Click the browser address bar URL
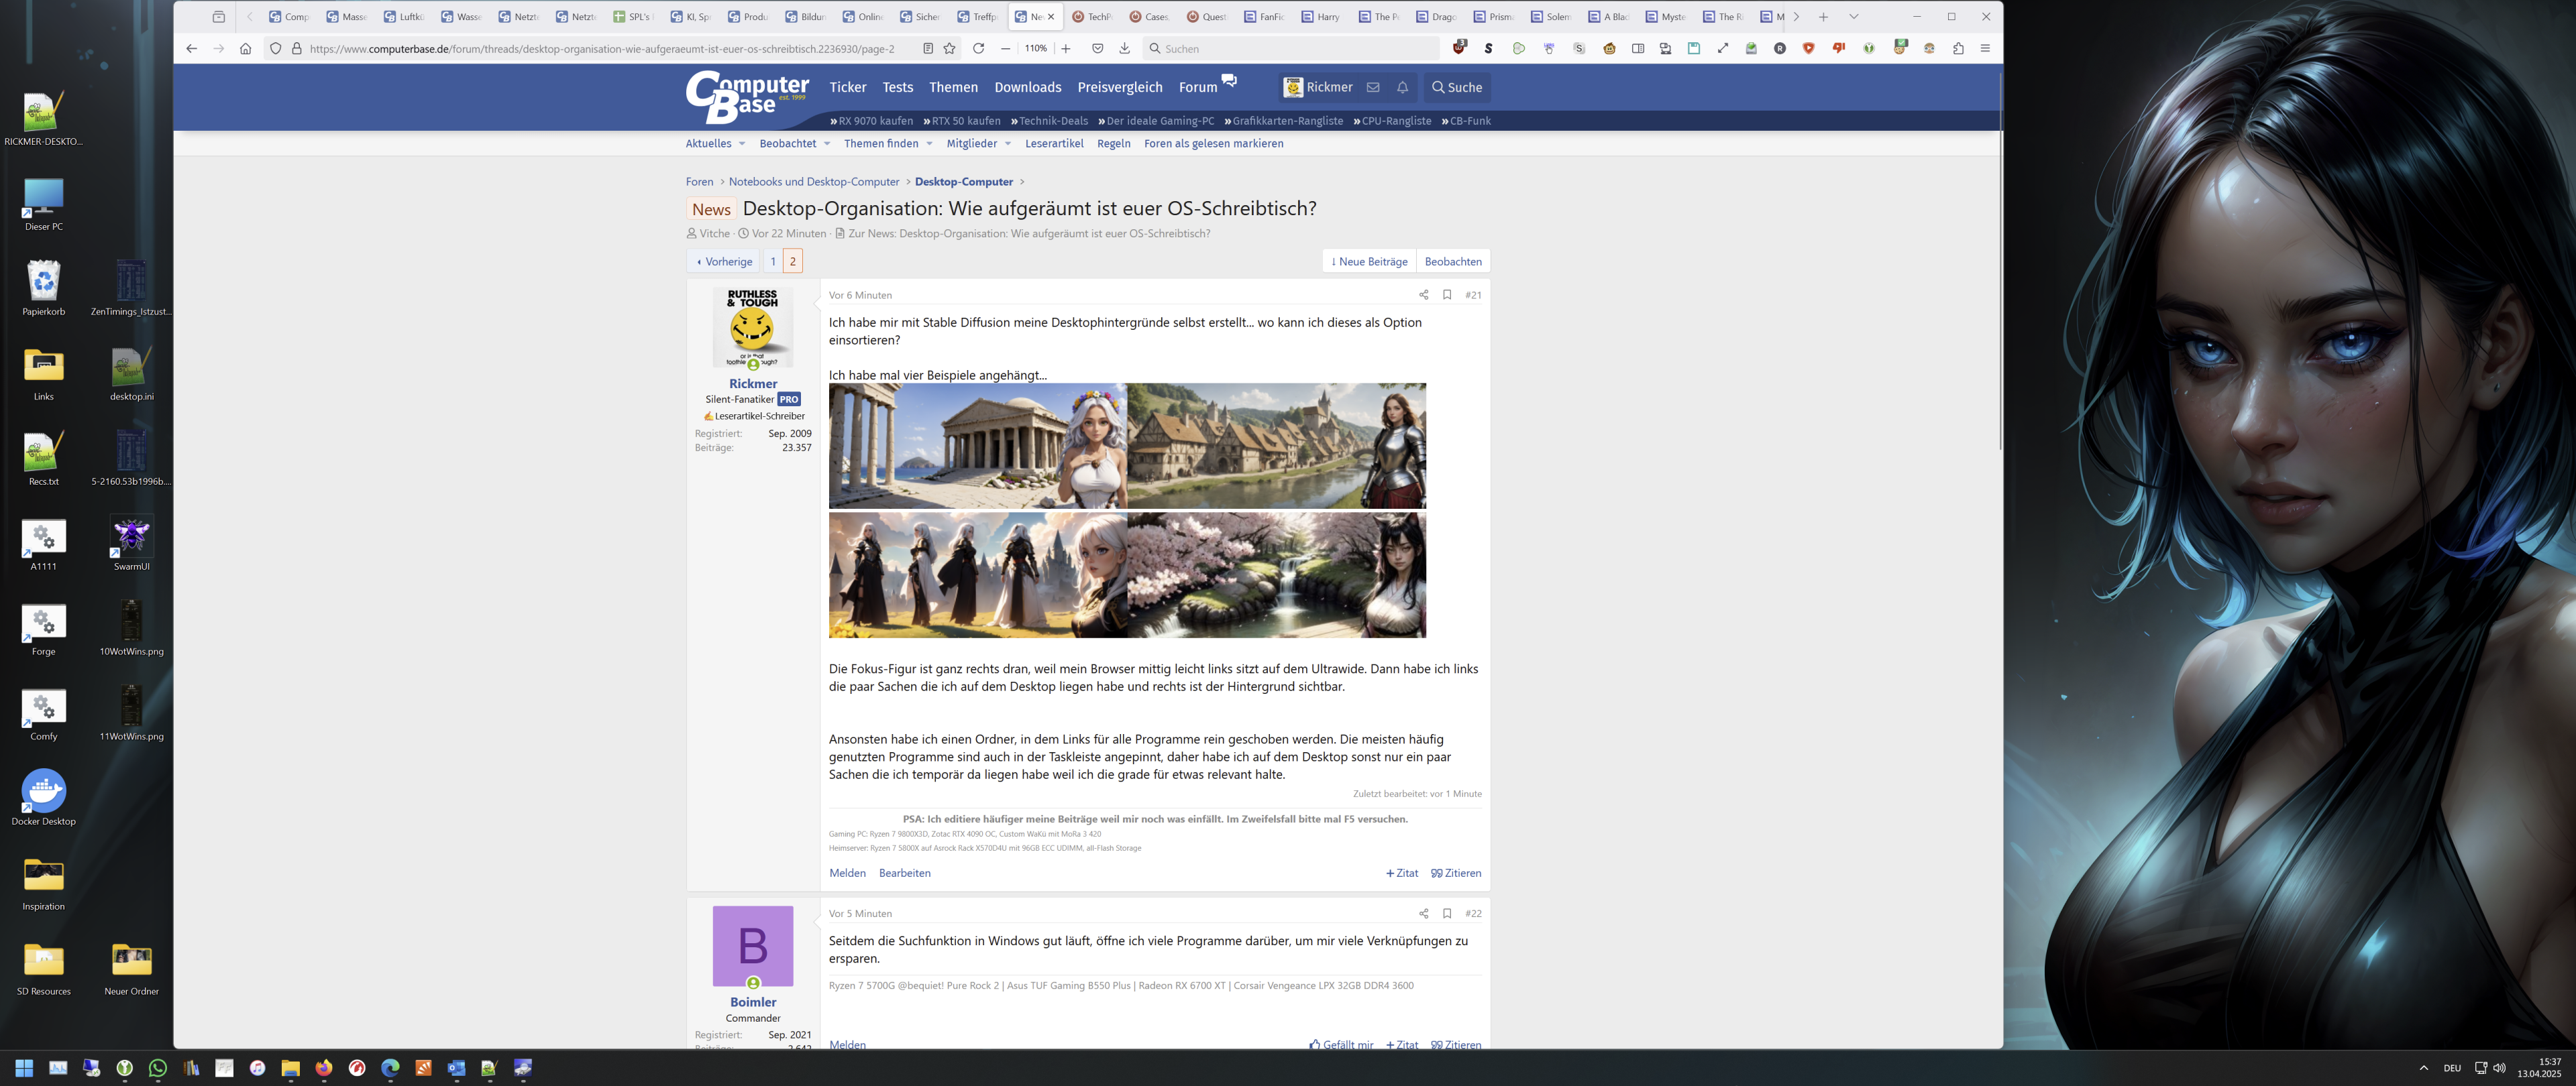 [x=602, y=48]
